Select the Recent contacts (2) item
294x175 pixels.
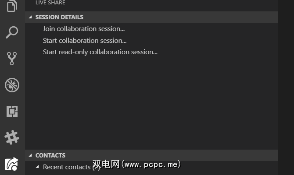[x=66, y=167]
